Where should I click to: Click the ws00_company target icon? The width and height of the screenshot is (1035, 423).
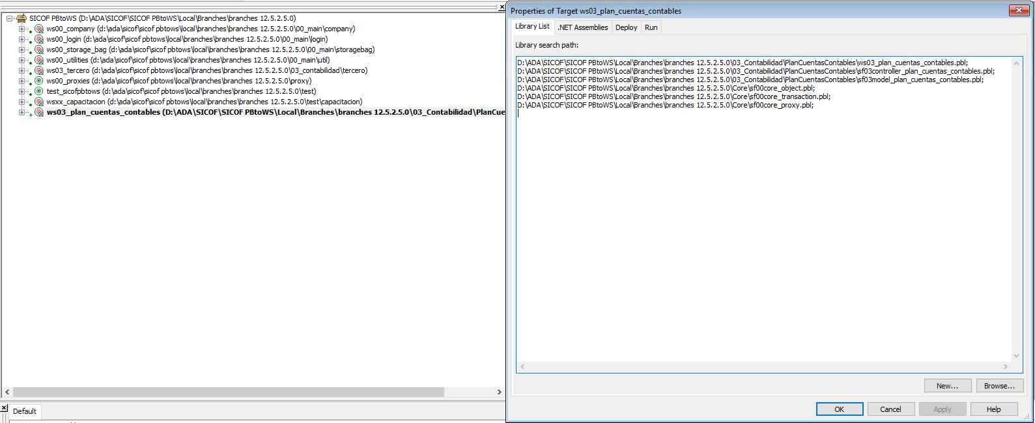coord(39,29)
